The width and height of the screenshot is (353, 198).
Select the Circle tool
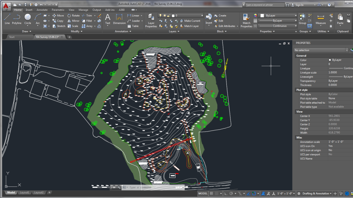point(27,19)
